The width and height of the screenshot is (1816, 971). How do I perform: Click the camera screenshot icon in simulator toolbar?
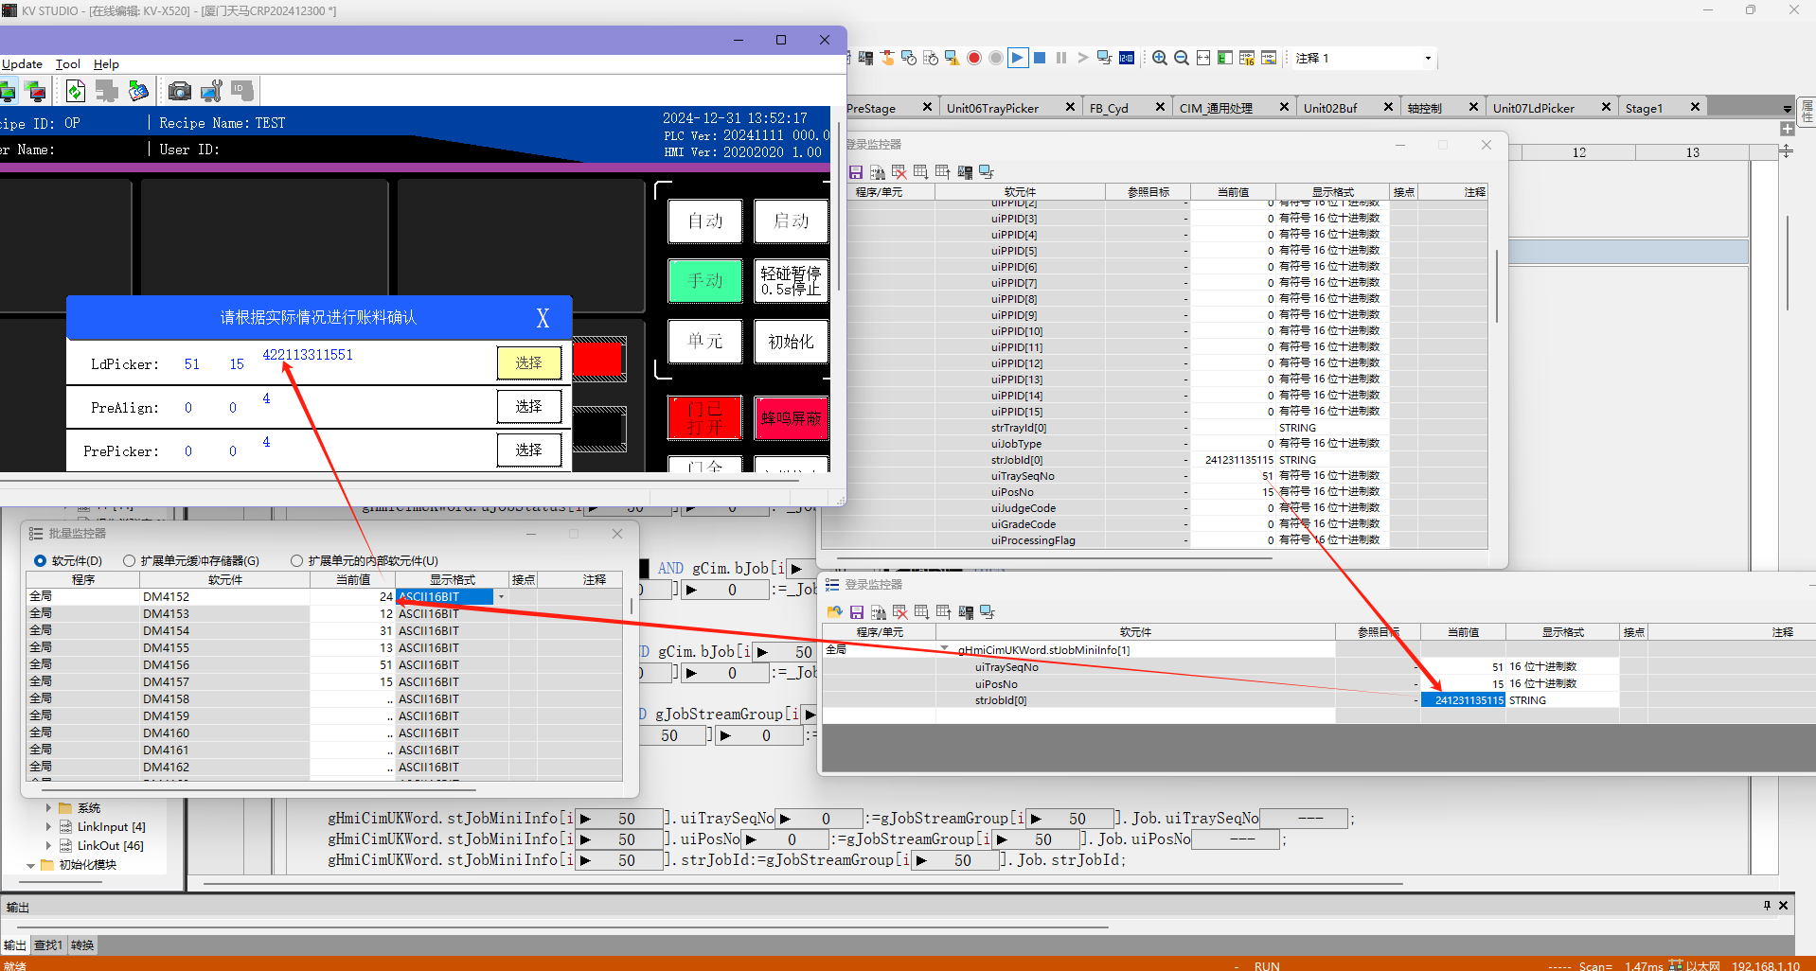coord(179,91)
